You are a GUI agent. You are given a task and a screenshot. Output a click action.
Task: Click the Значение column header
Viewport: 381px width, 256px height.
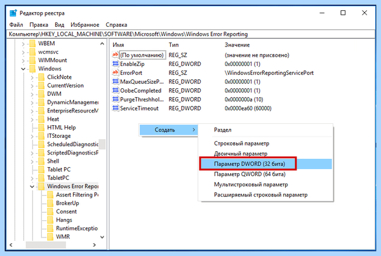point(237,45)
